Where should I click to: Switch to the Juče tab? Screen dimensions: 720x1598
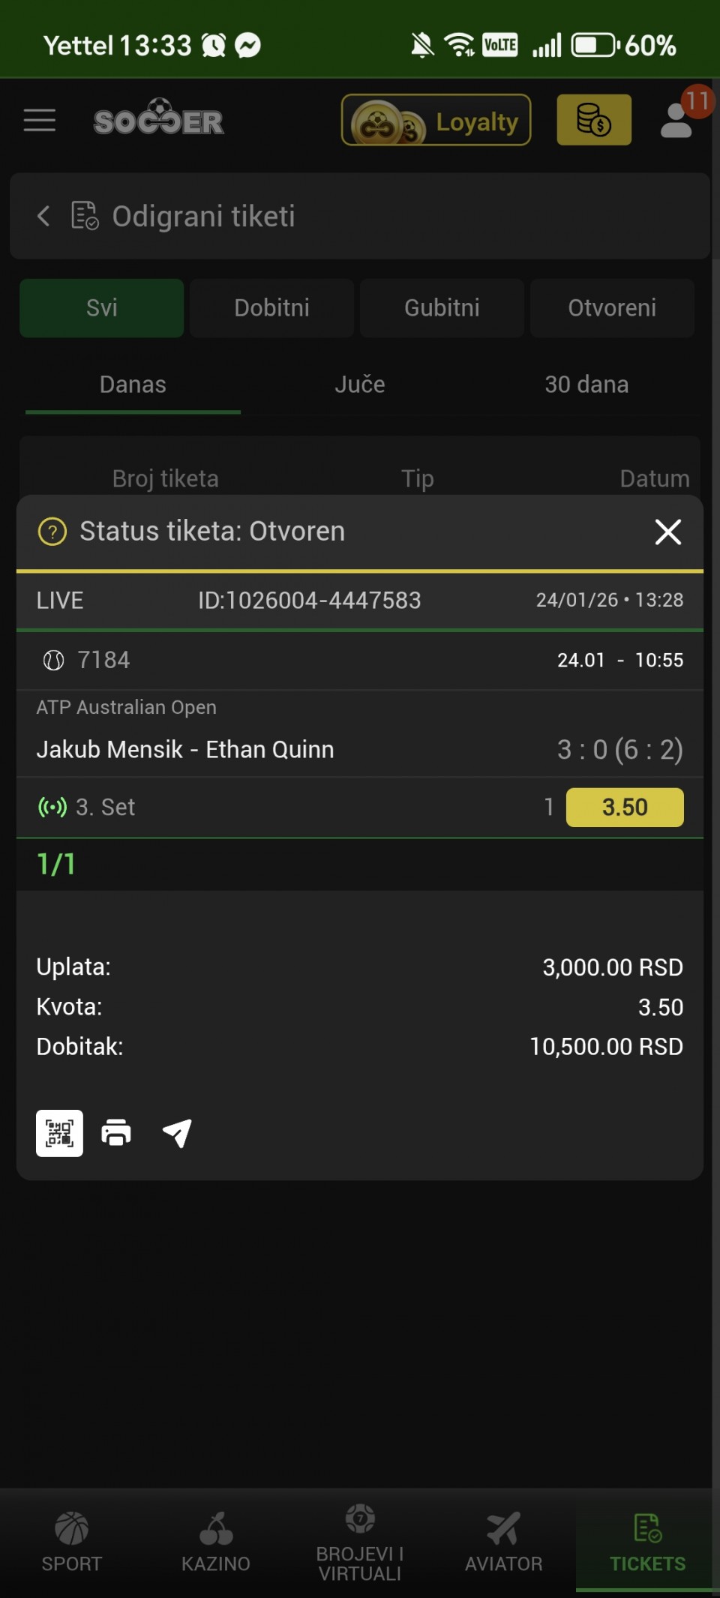[x=359, y=385]
